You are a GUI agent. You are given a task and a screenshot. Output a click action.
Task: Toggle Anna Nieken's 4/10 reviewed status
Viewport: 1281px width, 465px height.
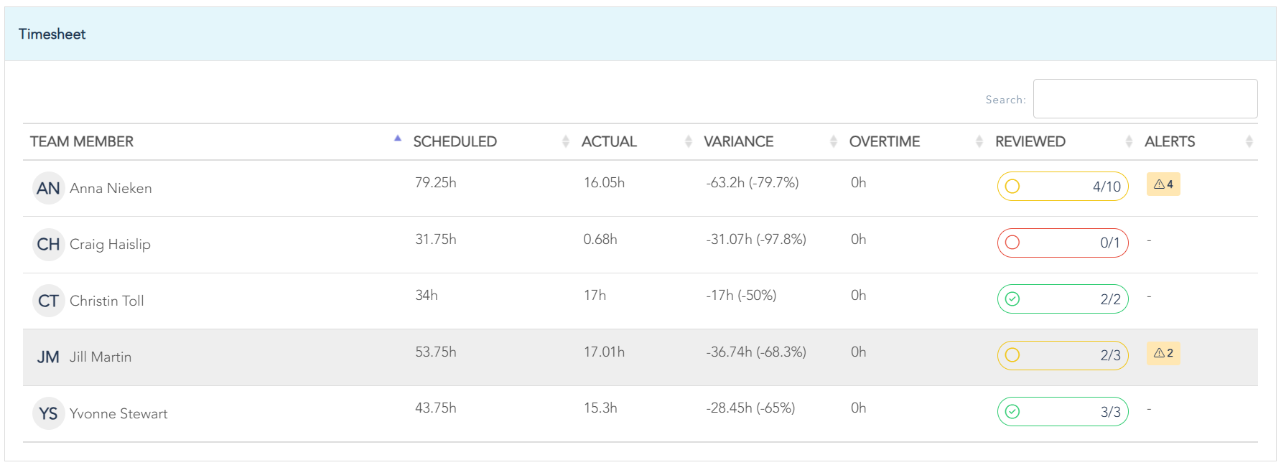[x=1012, y=187]
